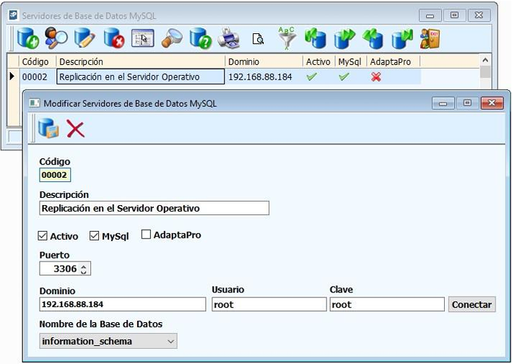This screenshot has width=512, height=364.
Task: Click the delete database record icon
Action: [113, 37]
